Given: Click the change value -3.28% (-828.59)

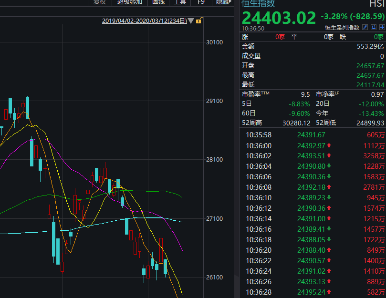Looking at the screenshot, I should coord(353,17).
